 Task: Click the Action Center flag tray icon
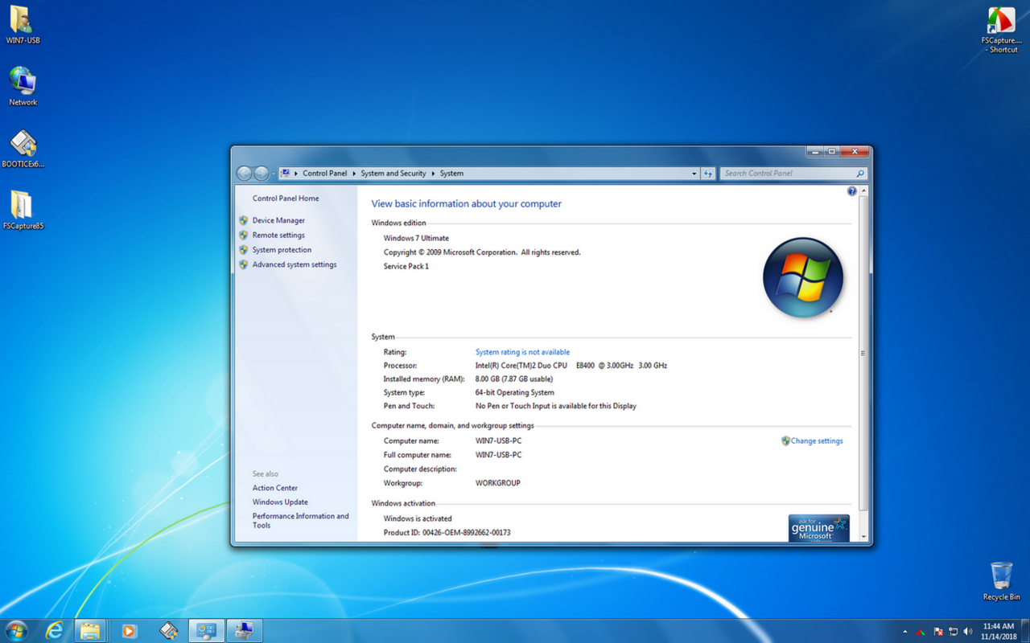tap(938, 632)
